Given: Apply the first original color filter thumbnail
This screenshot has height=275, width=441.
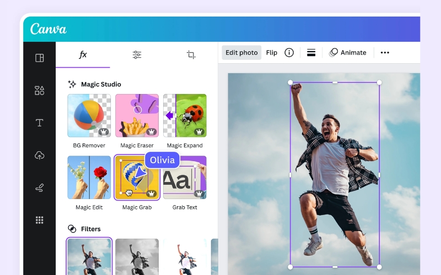Looking at the screenshot, I should (89, 256).
